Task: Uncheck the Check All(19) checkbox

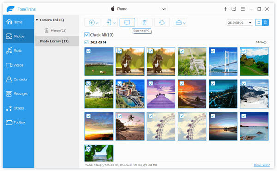Action: 87,35
